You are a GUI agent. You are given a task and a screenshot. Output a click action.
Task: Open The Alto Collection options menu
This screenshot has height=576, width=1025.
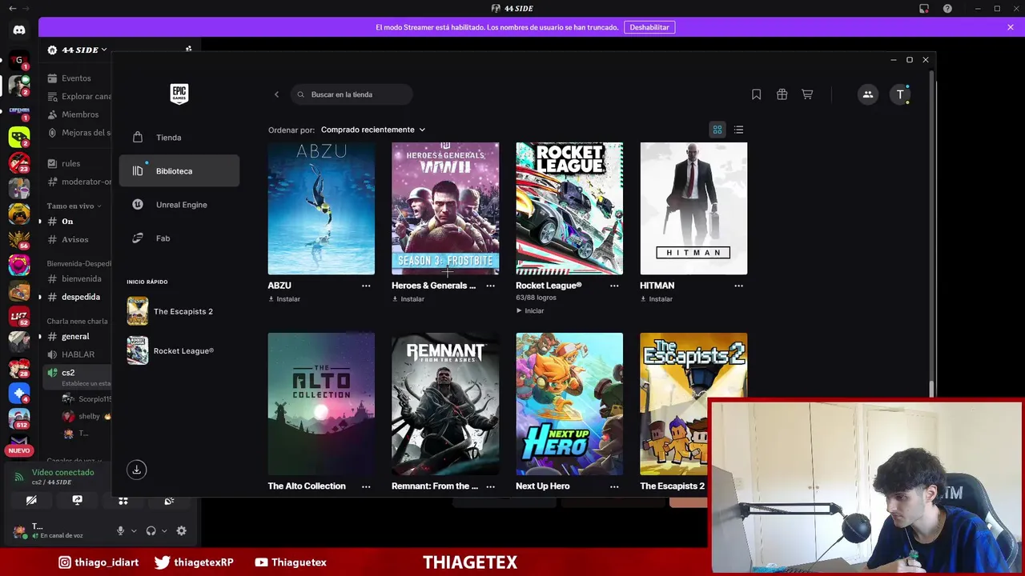coord(366,486)
